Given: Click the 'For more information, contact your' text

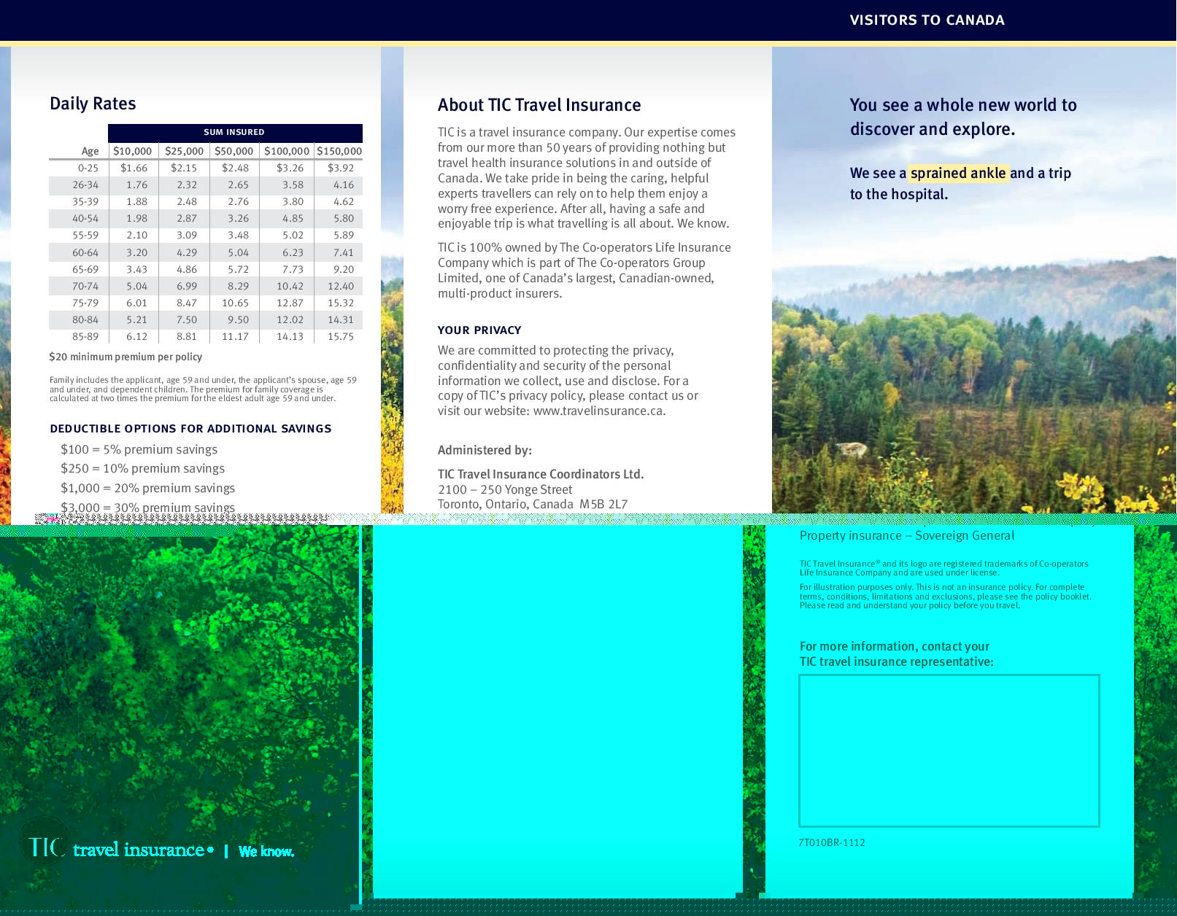Looking at the screenshot, I should (x=895, y=647).
